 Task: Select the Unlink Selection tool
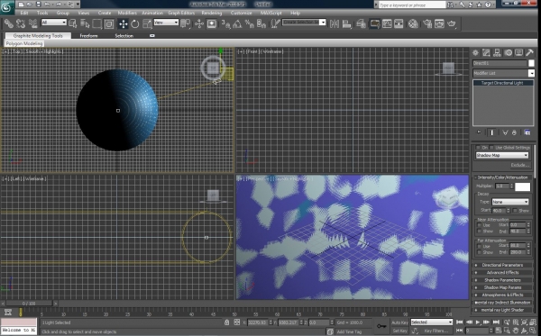(x=21, y=23)
